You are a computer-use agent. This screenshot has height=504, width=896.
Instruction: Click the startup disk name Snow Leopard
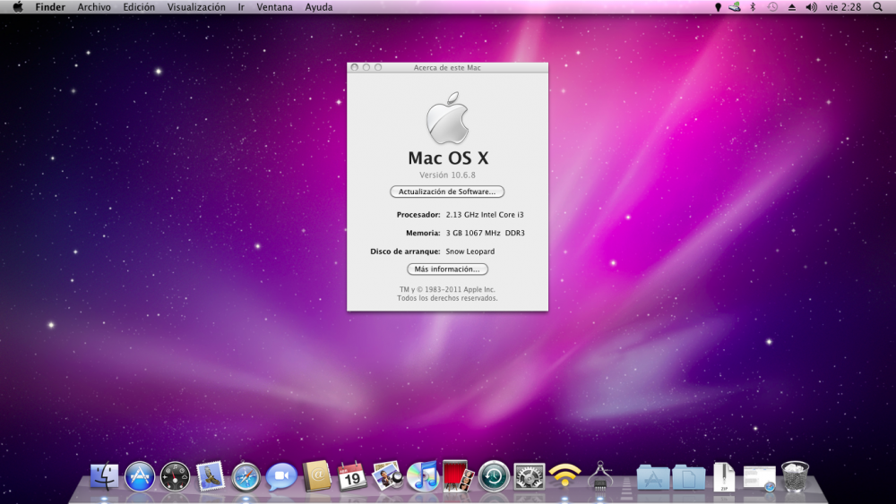(x=470, y=252)
